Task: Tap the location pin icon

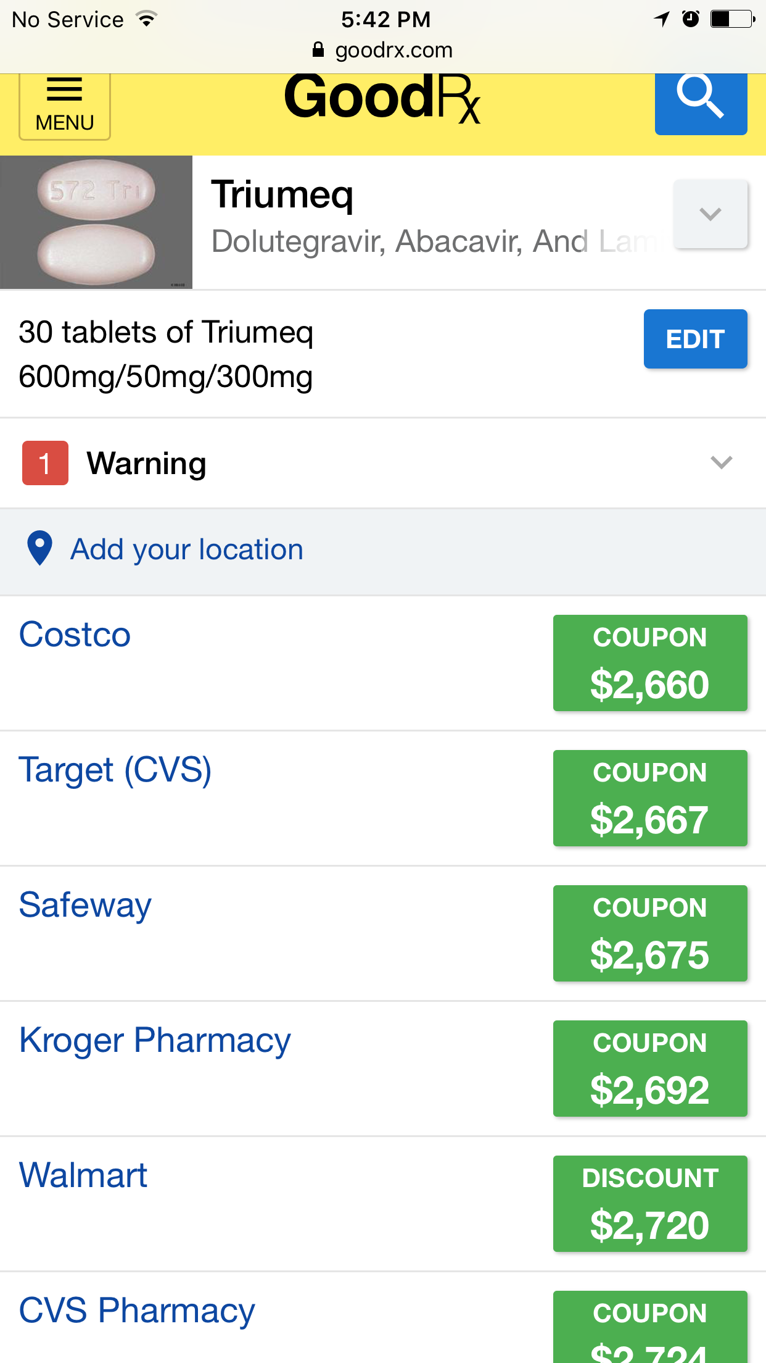Action: [40, 548]
